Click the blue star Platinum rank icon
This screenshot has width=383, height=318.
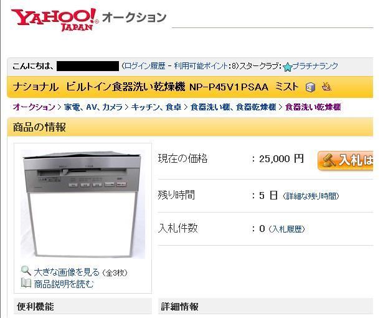[x=288, y=67]
